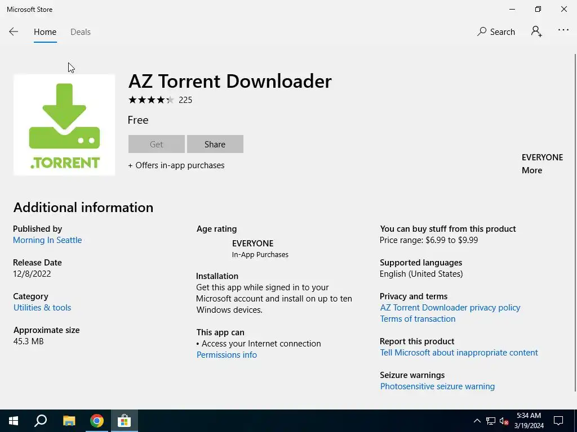The width and height of the screenshot is (577, 432).
Task: Click the Windows Start button
Action: [14, 421]
